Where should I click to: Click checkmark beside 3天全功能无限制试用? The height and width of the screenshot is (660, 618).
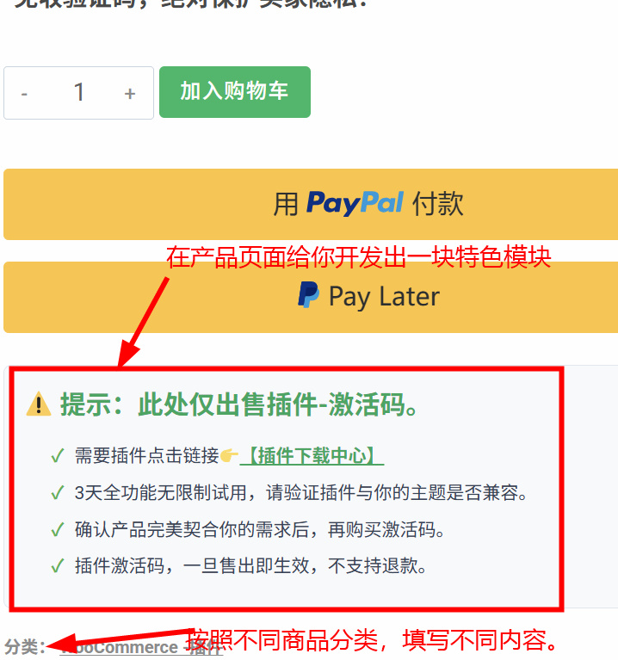point(58,492)
